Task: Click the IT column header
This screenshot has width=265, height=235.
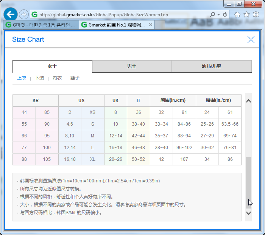Action: coord(139,101)
